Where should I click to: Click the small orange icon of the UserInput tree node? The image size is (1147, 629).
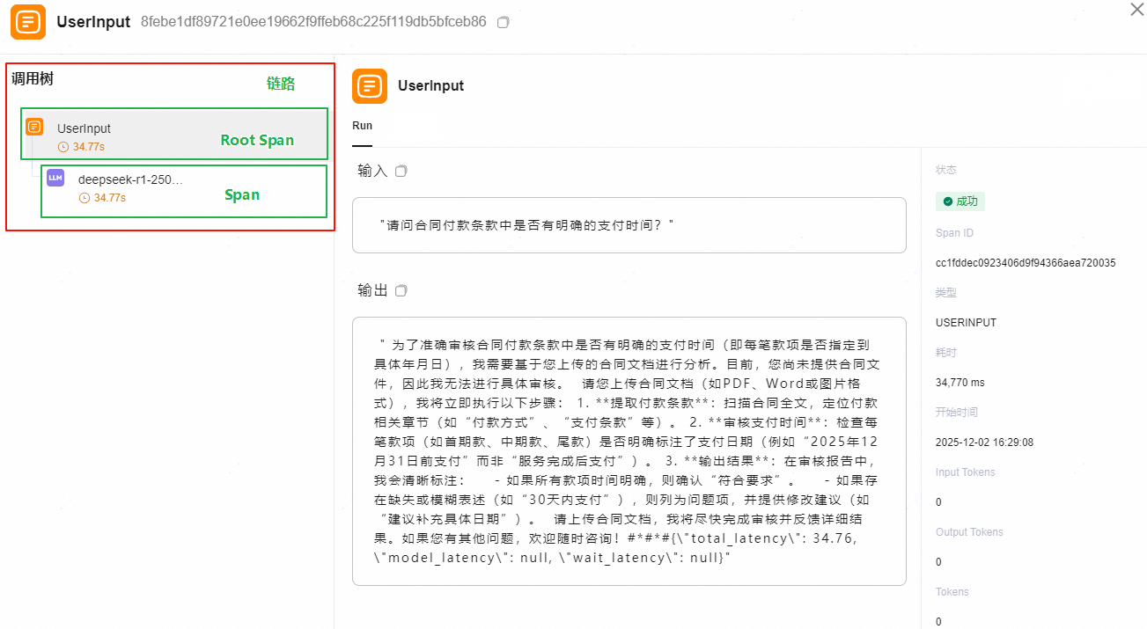coord(34,127)
